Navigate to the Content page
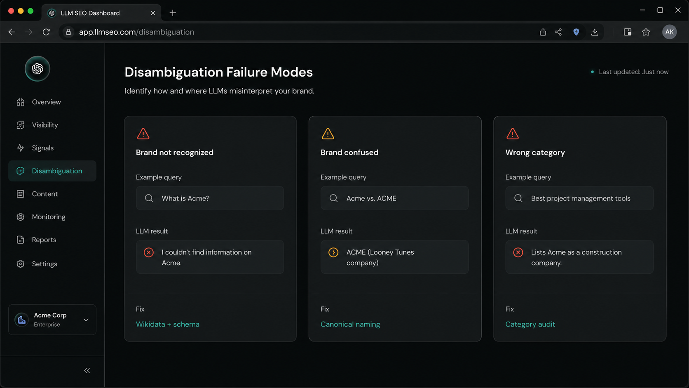Viewport: 689px width, 388px height. point(52,194)
